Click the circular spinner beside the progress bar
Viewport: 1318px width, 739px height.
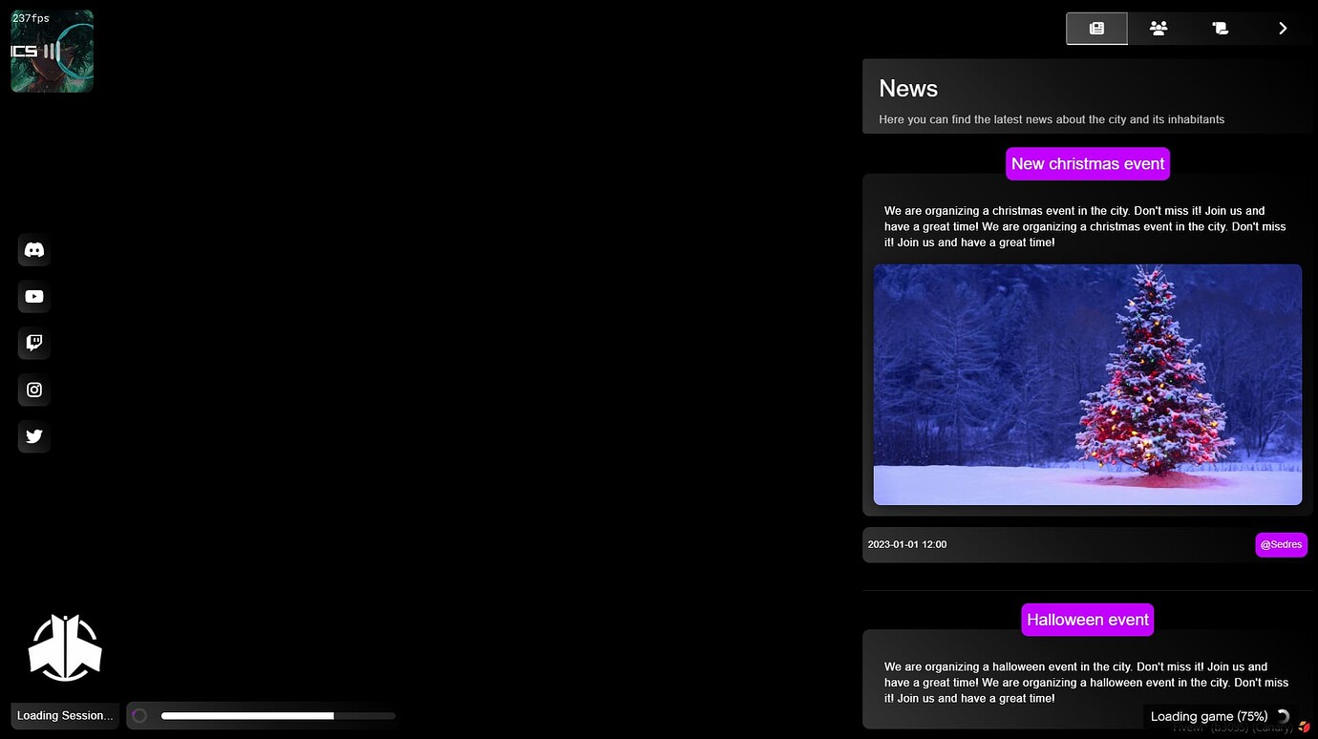tap(139, 715)
